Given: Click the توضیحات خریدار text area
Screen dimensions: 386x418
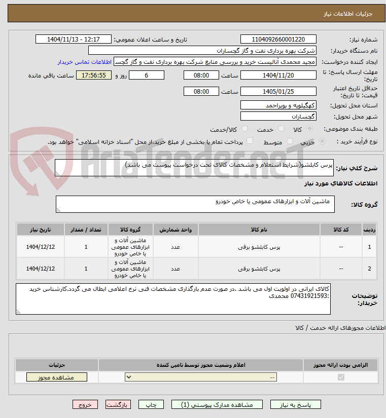Looking at the screenshot, I should (x=173, y=299).
